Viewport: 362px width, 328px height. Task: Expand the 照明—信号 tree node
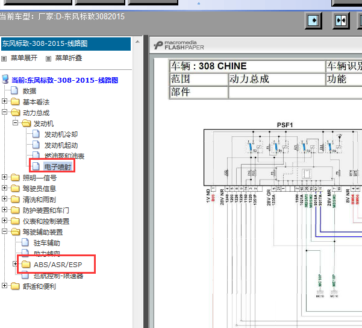tap(4, 177)
